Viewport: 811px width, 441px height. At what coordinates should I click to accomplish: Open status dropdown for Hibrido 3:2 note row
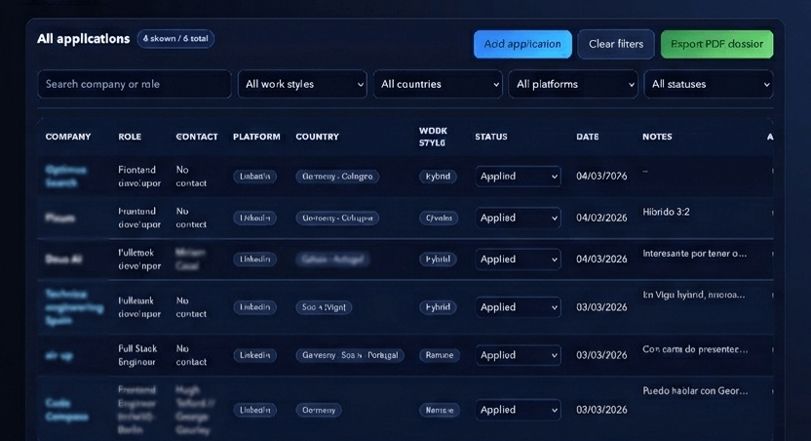tap(518, 218)
